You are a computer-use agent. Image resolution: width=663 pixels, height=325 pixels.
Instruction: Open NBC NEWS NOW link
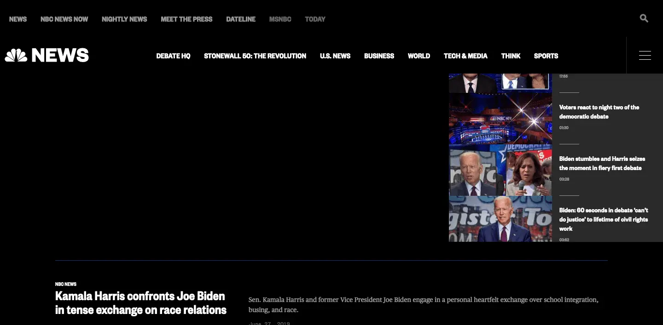click(x=64, y=19)
